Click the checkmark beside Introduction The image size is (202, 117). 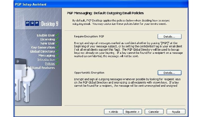coord(57,59)
